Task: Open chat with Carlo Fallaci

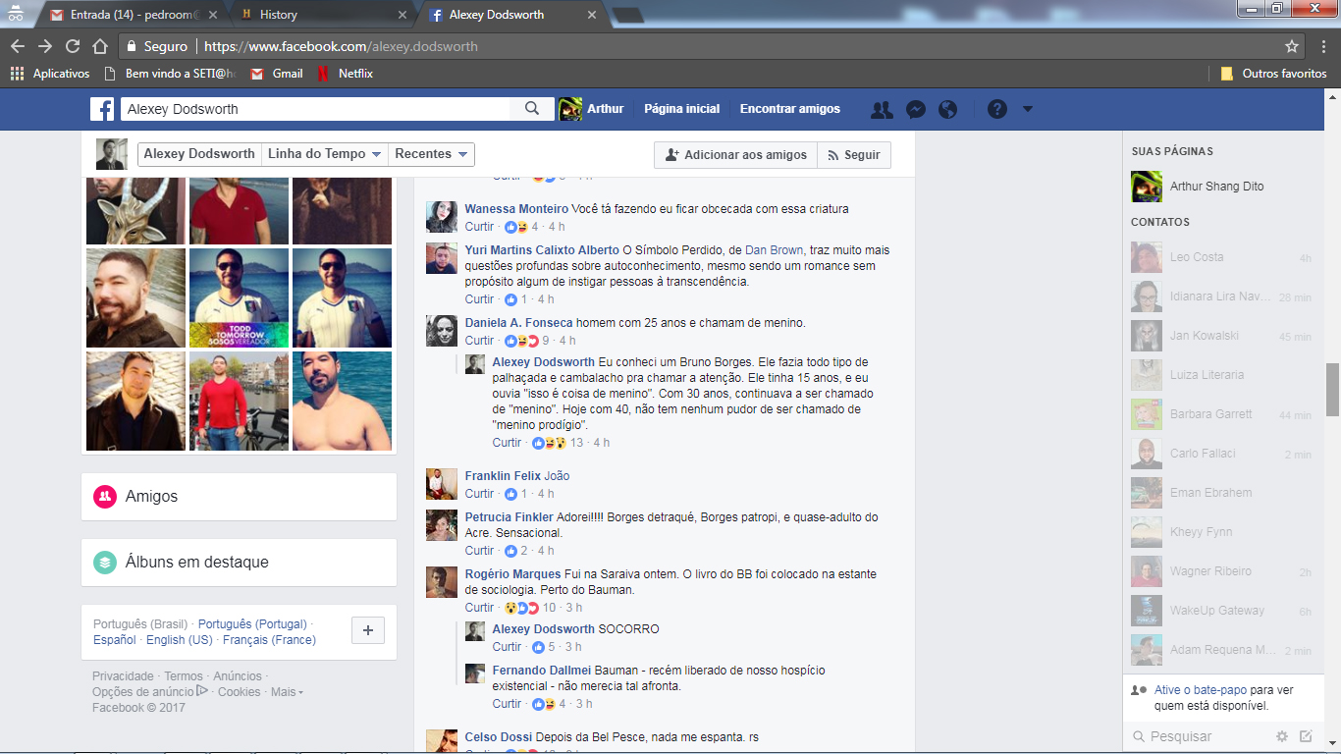Action: [1221, 454]
